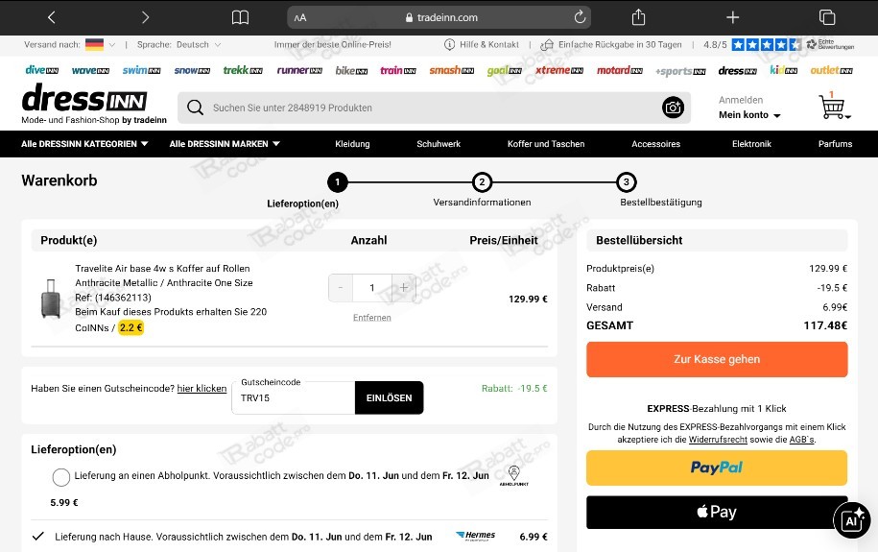Open the traininn store logo
The width and height of the screenshot is (878, 552).
[398, 70]
